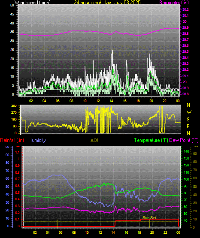Click the E compass label
The image size is (200, 238).
188,126
